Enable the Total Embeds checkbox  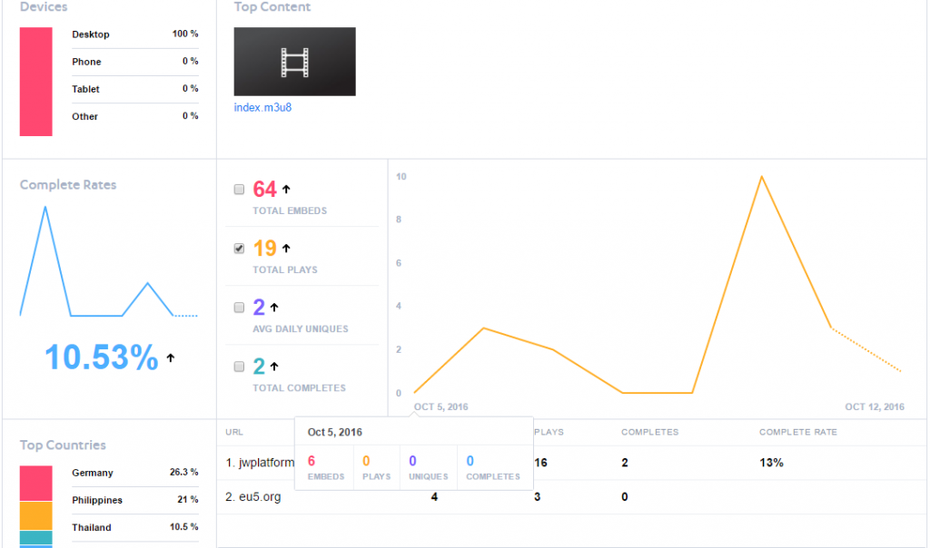(239, 190)
